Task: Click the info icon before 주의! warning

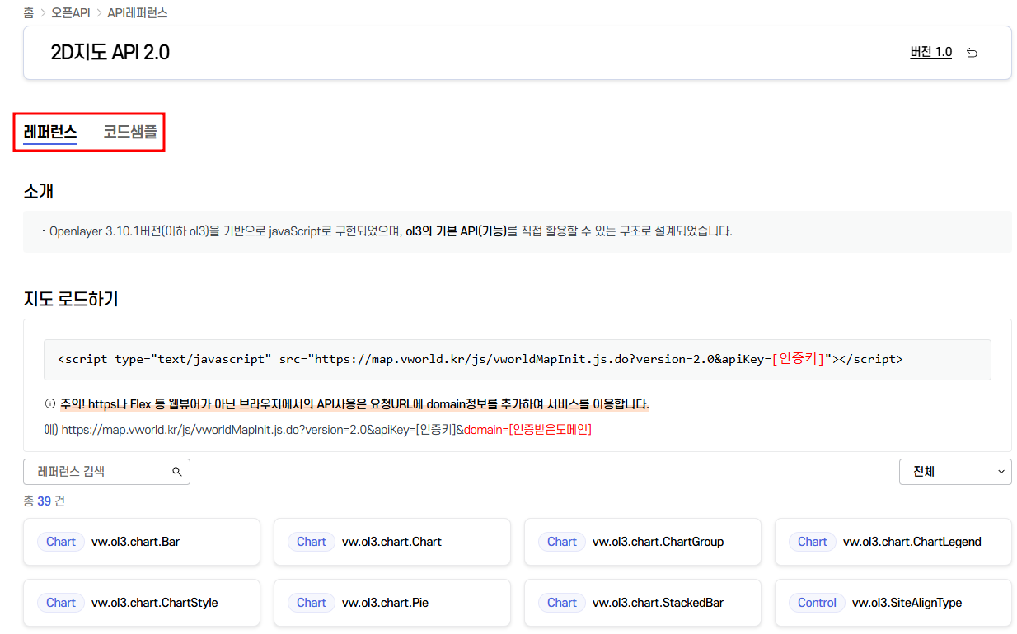Action: tap(49, 404)
